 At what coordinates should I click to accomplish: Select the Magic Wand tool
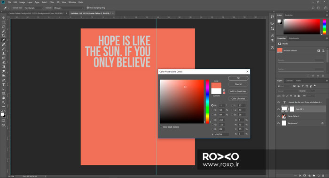(3, 31)
